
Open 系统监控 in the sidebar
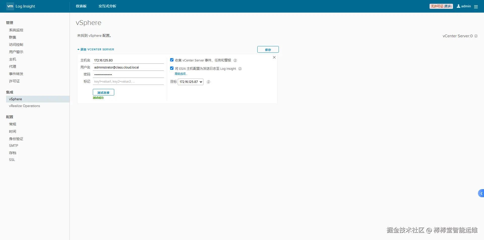[16, 30]
